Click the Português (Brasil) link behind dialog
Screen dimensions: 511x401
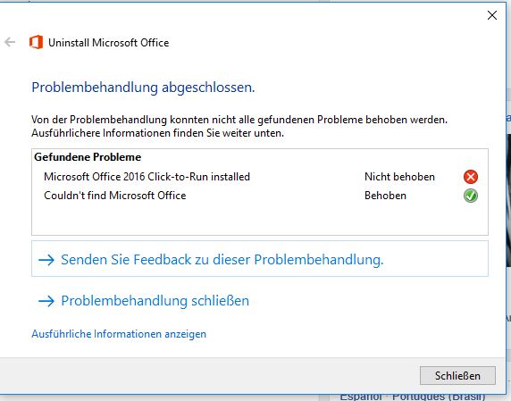[x=439, y=397]
